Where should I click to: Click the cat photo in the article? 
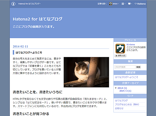click(x=86, y=72)
